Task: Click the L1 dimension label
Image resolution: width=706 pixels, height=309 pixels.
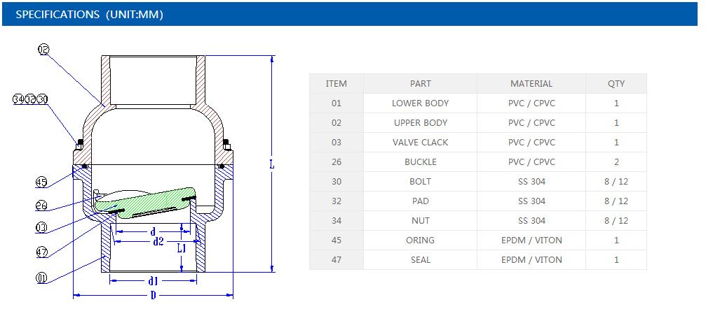Action: pyautogui.click(x=181, y=248)
